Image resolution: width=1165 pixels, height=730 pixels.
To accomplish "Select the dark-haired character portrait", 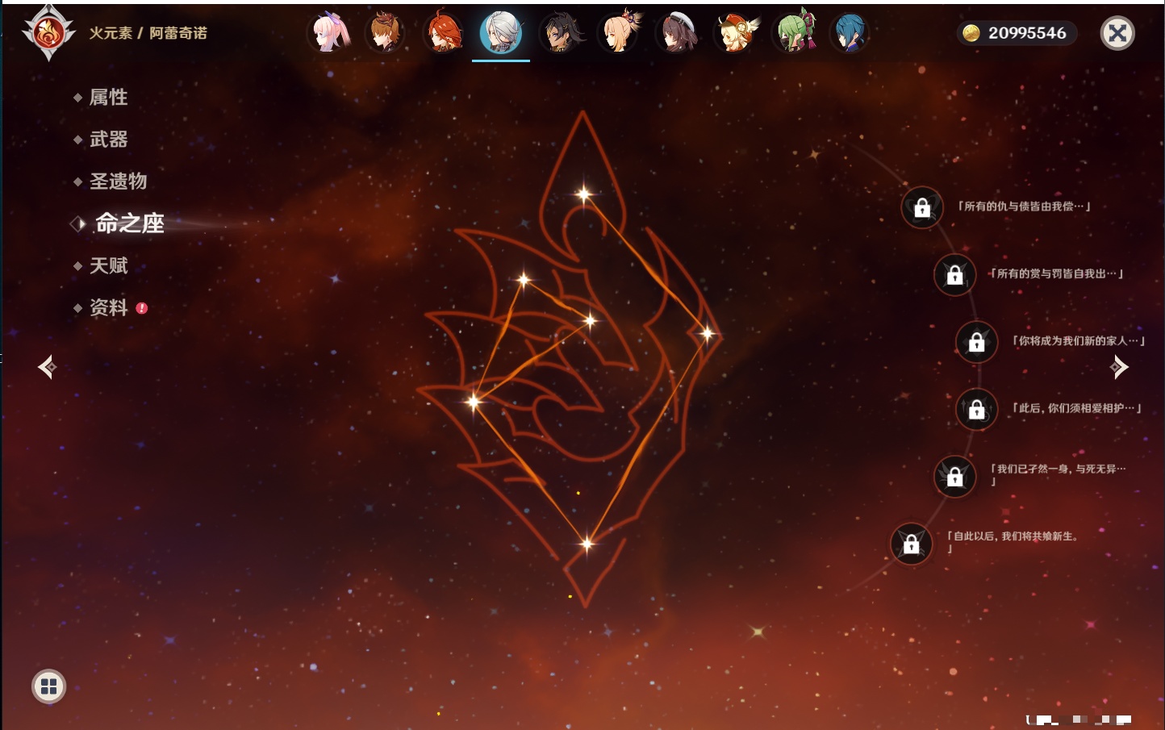I will click(560, 33).
